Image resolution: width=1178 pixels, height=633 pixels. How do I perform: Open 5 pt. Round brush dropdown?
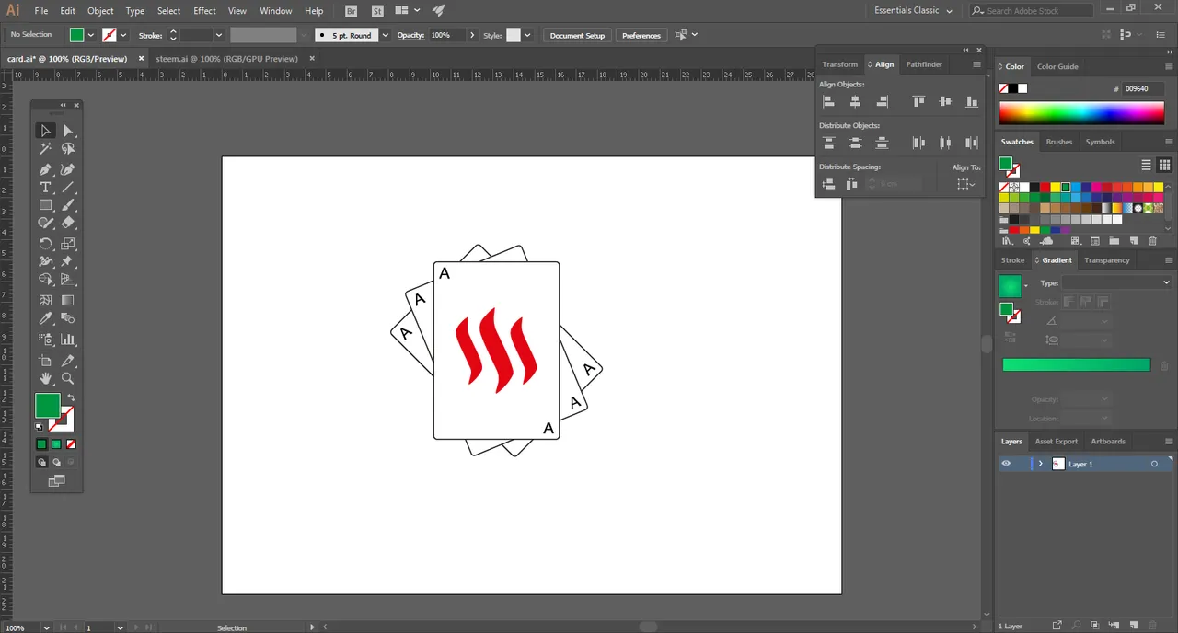[x=386, y=35]
